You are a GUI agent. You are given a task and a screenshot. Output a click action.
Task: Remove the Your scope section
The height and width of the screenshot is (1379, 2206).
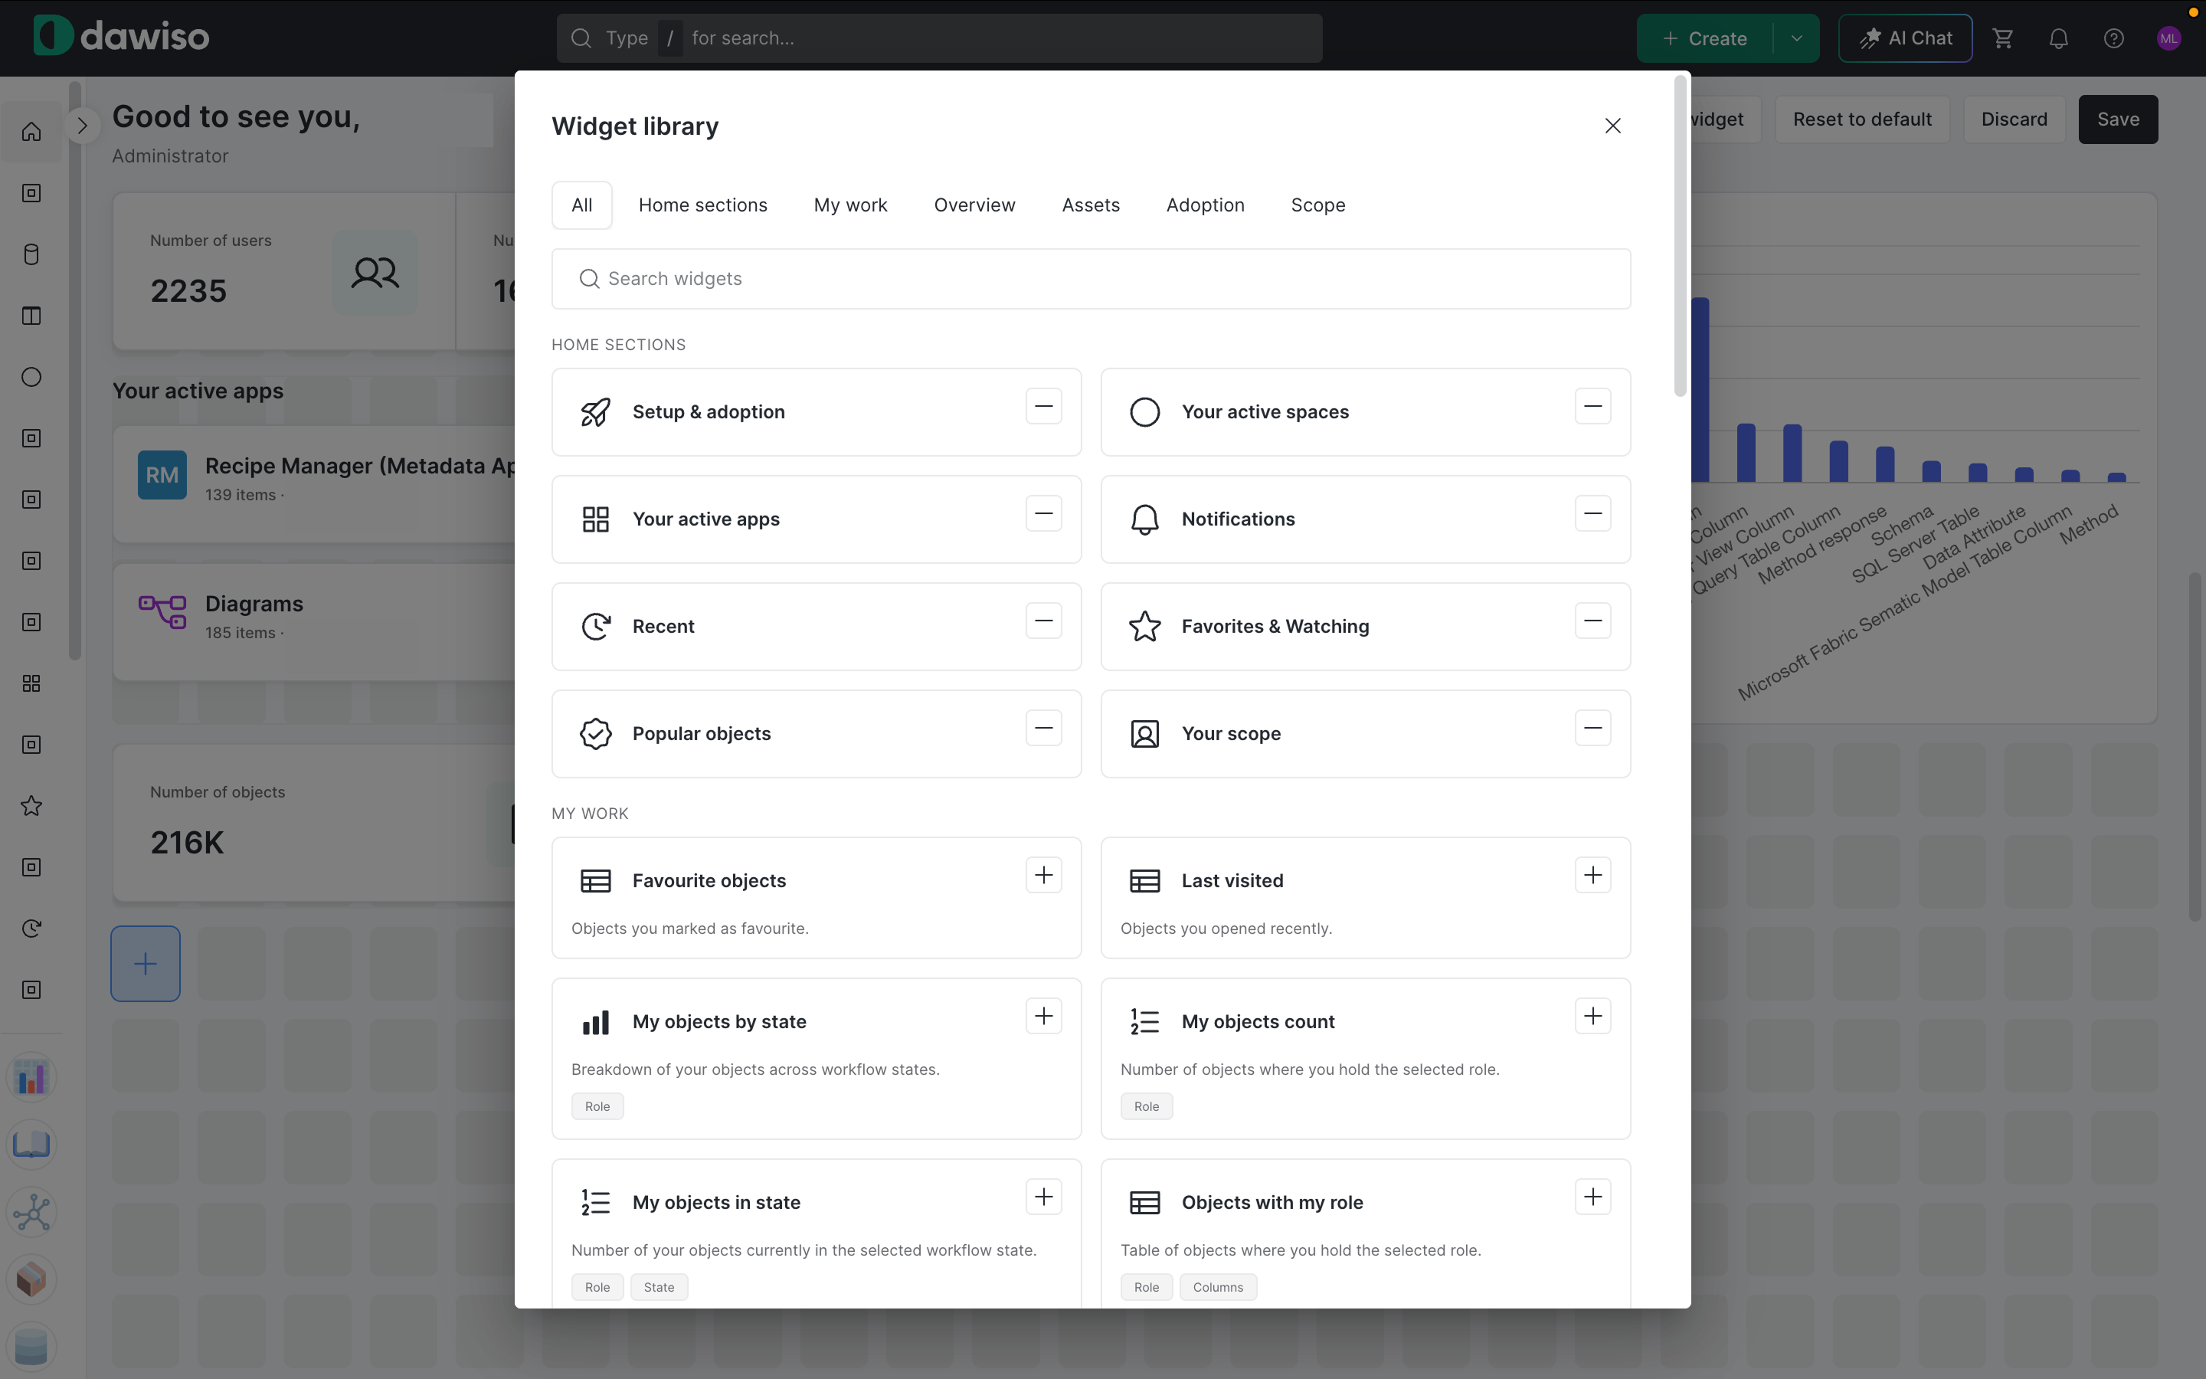pyautogui.click(x=1592, y=728)
